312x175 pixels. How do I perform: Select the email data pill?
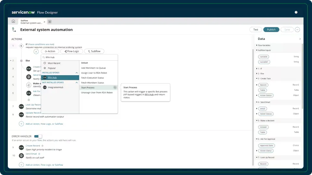[263, 109]
